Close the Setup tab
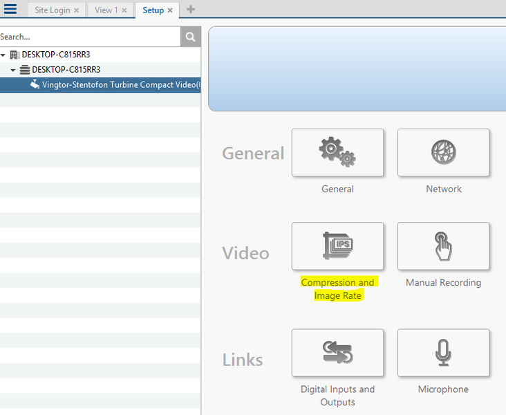This screenshot has height=415, width=506. tap(170, 10)
